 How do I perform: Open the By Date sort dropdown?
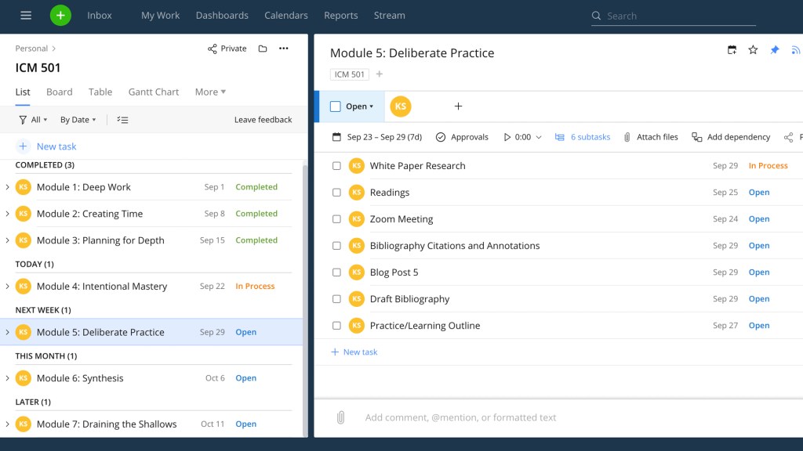78,120
